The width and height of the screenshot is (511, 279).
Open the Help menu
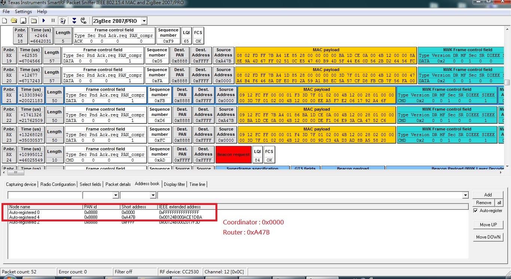coord(42,12)
